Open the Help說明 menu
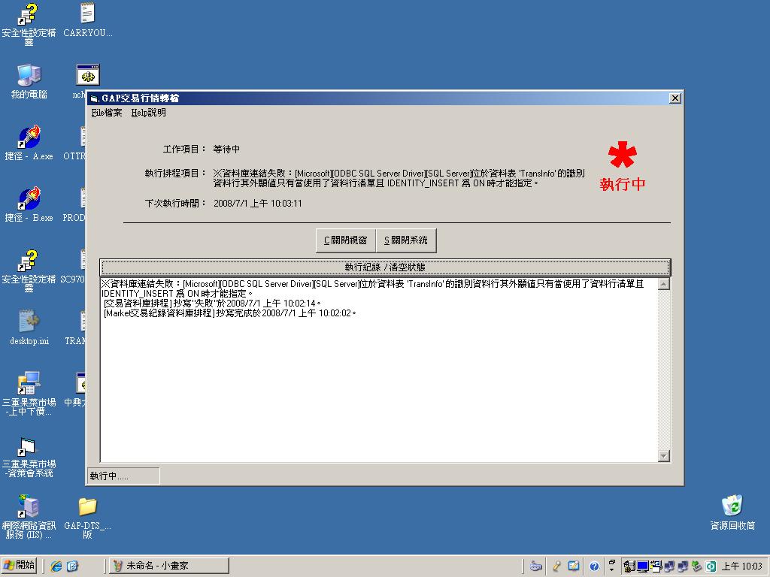 coord(148,113)
